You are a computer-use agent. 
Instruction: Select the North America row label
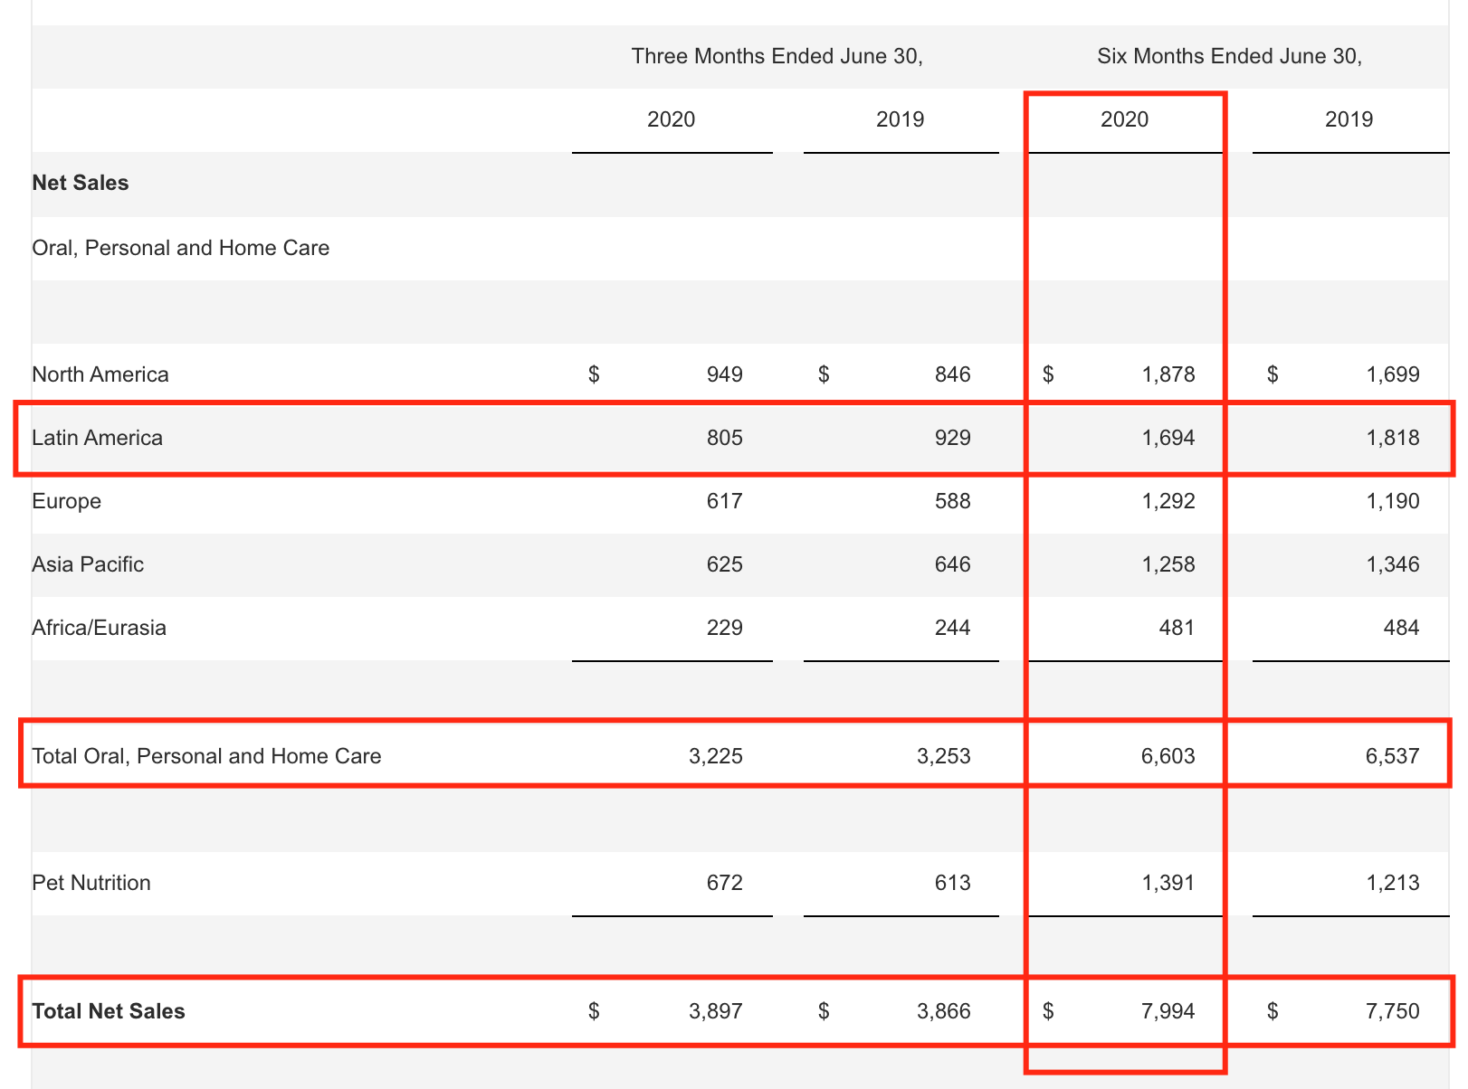point(100,374)
